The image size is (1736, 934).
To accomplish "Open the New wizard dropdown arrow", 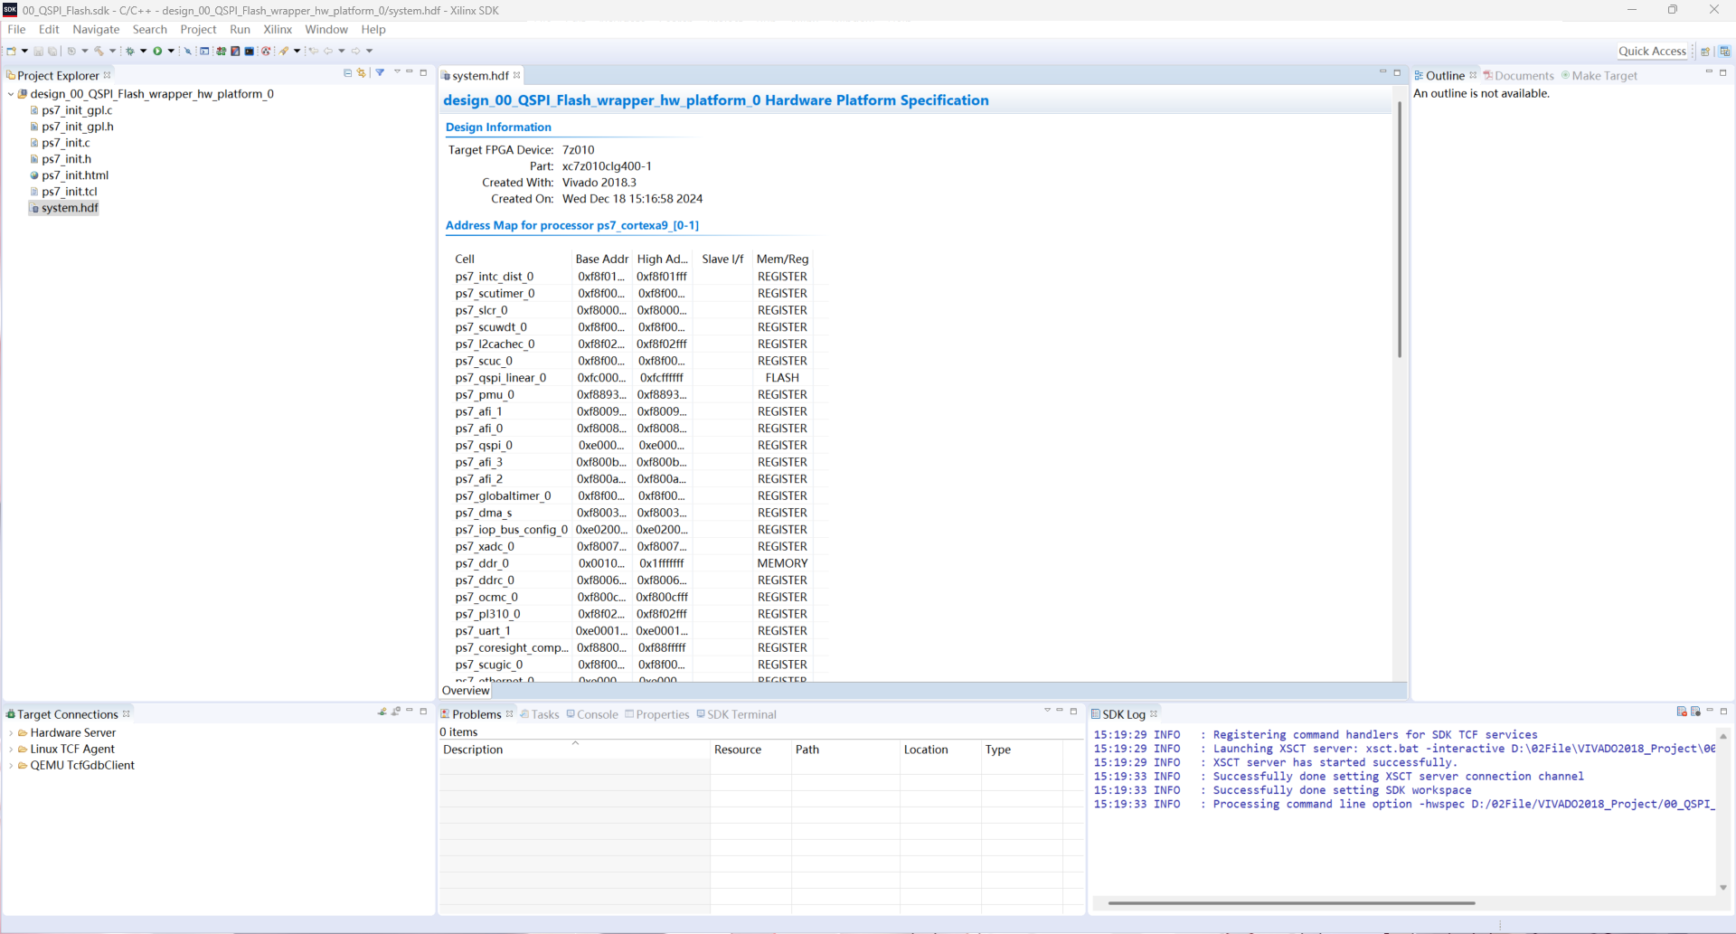I will [x=24, y=52].
